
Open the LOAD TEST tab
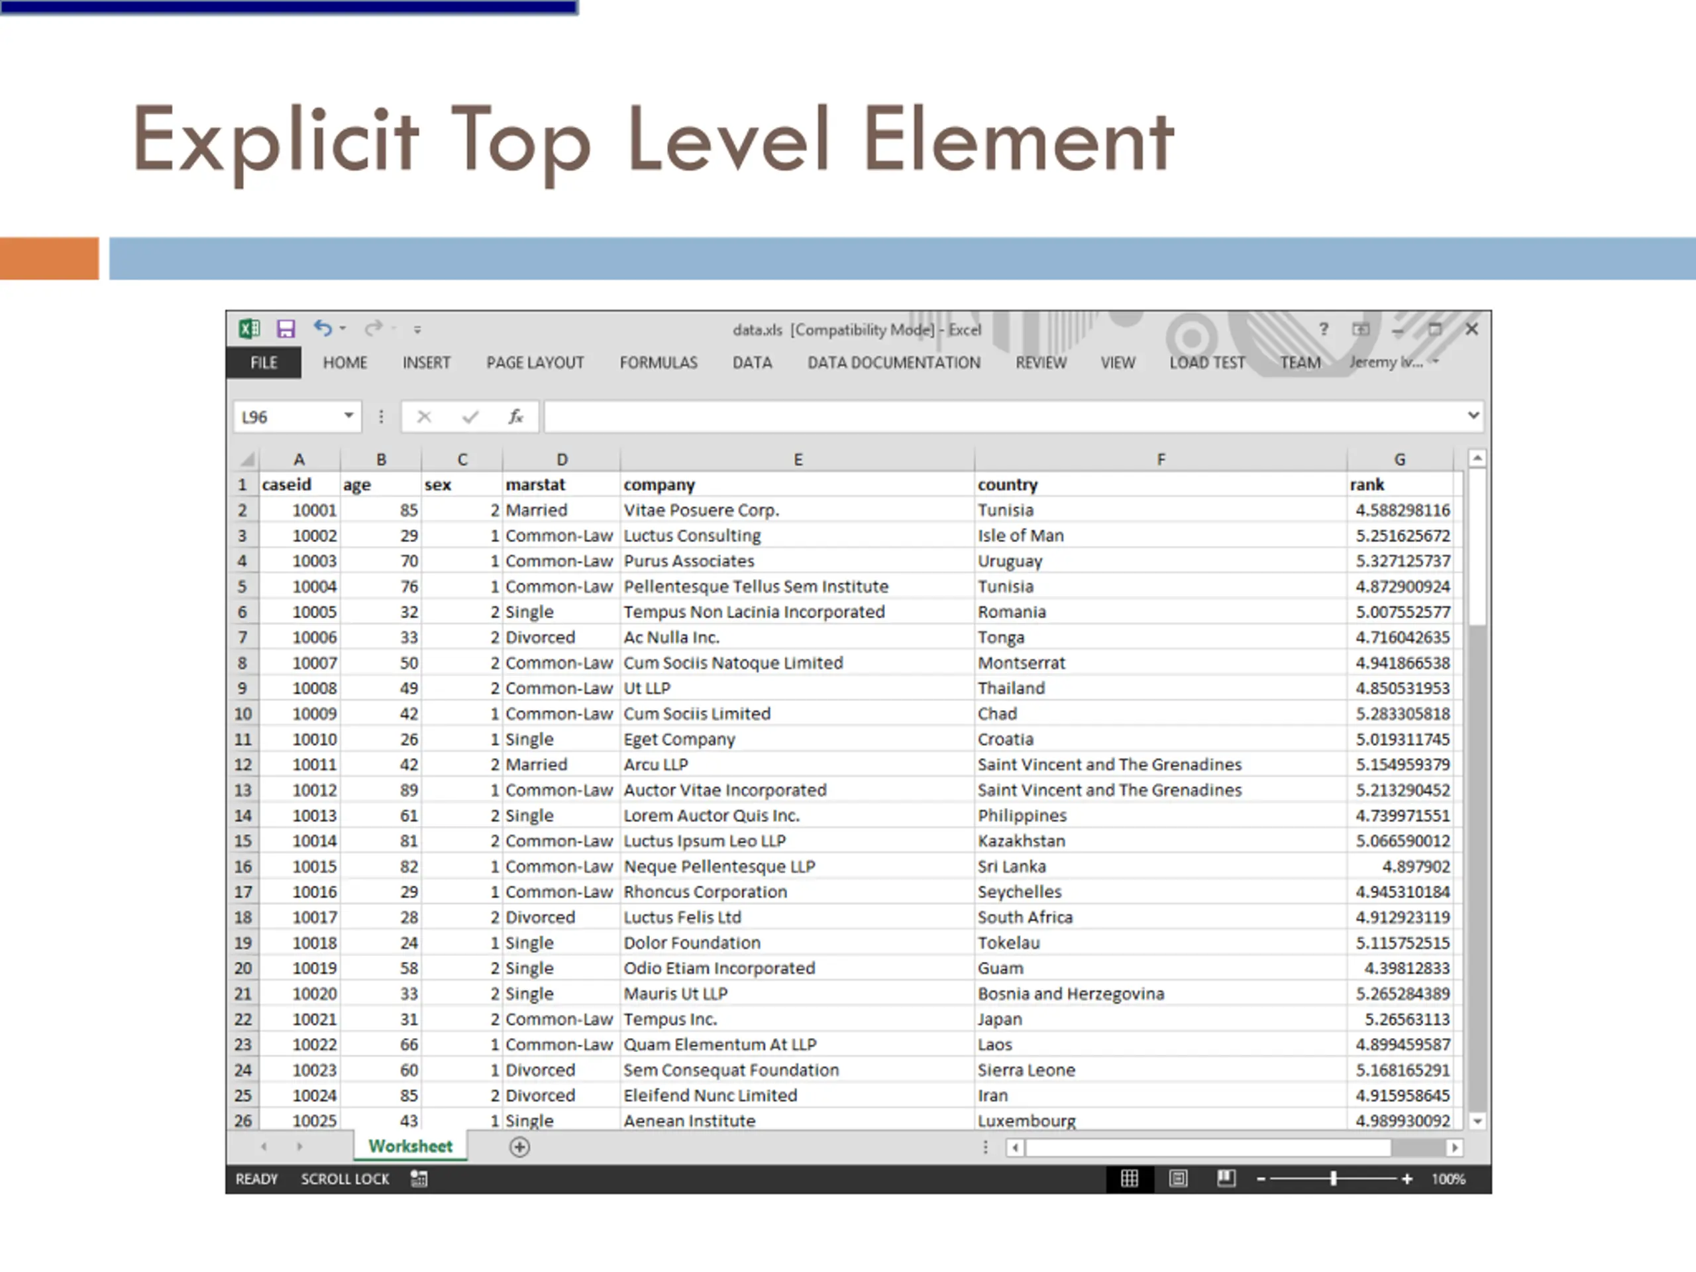pos(1208,362)
